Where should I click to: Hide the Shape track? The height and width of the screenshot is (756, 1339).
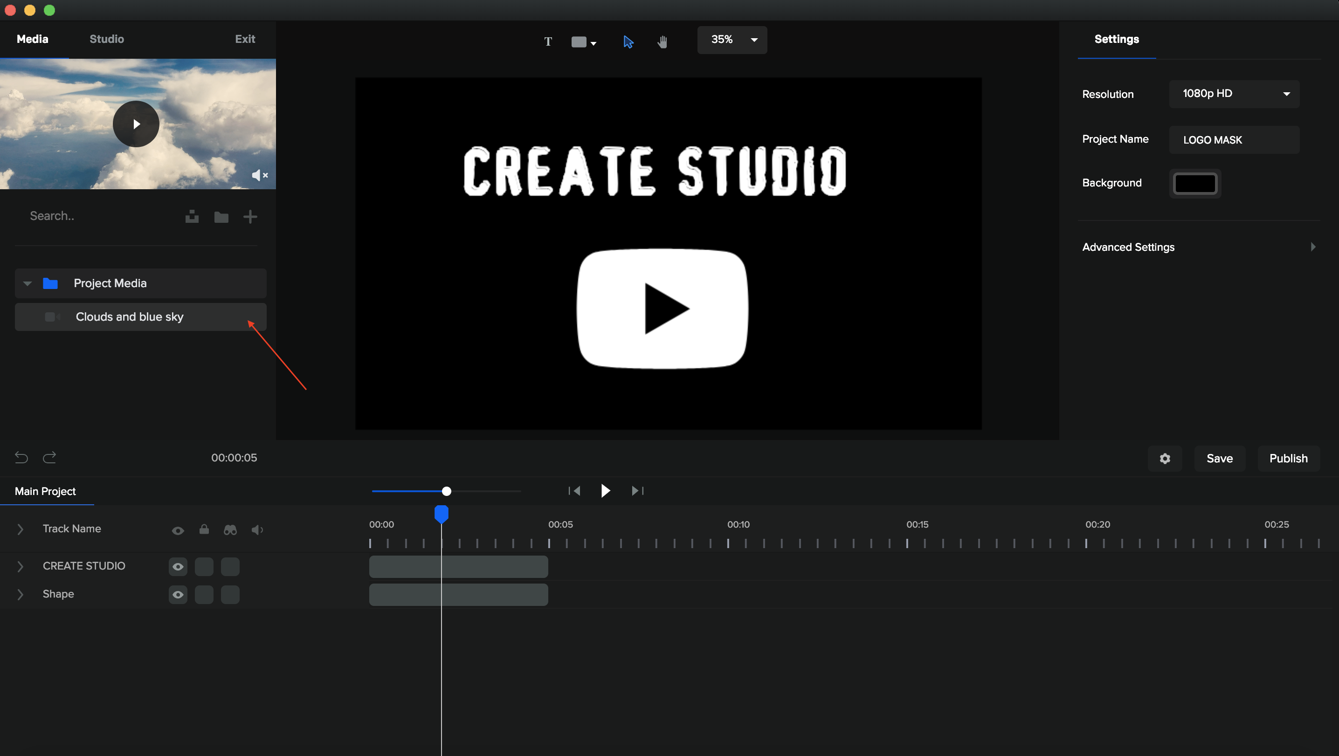pyautogui.click(x=178, y=594)
